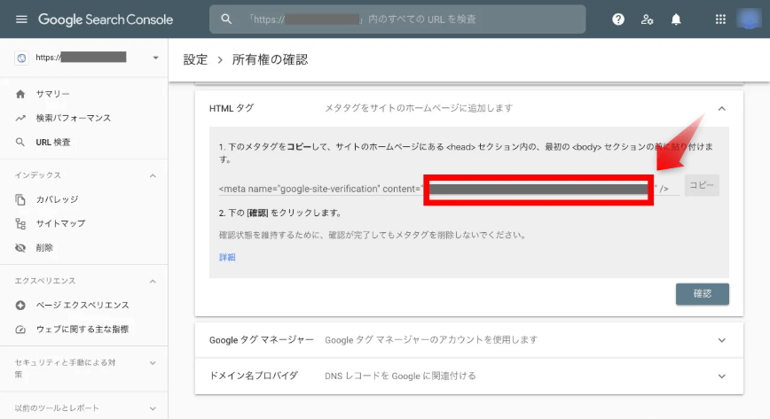
Task: Open the Help question mark icon
Action: 618,19
